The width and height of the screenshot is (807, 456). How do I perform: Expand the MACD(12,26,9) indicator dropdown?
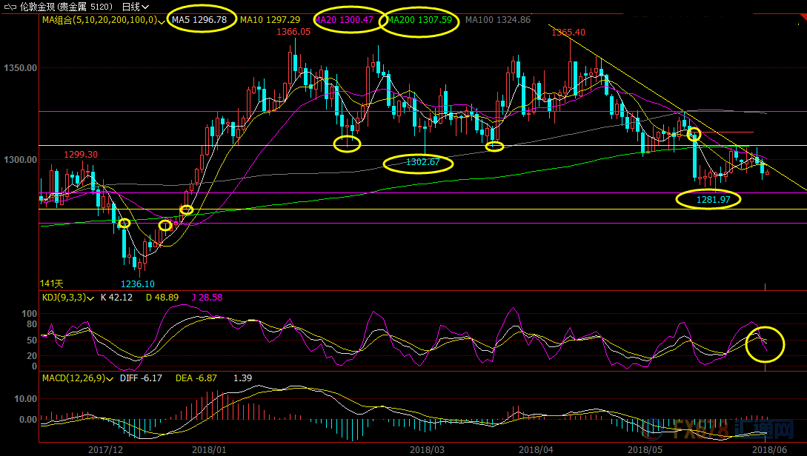(77, 378)
